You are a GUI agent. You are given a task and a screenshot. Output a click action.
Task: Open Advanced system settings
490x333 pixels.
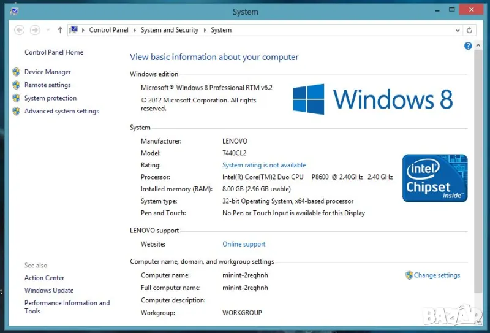point(61,111)
